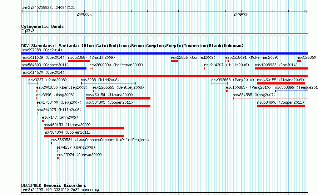
Task: Select esv7147 (Ahn2009) label
Action: (x=60, y=118)
